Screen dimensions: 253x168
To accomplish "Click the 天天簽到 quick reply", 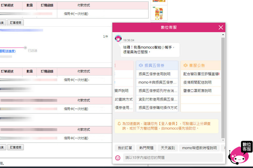I will (168, 148).
